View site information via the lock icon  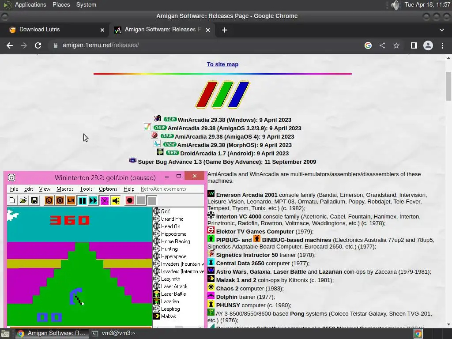tap(56, 45)
